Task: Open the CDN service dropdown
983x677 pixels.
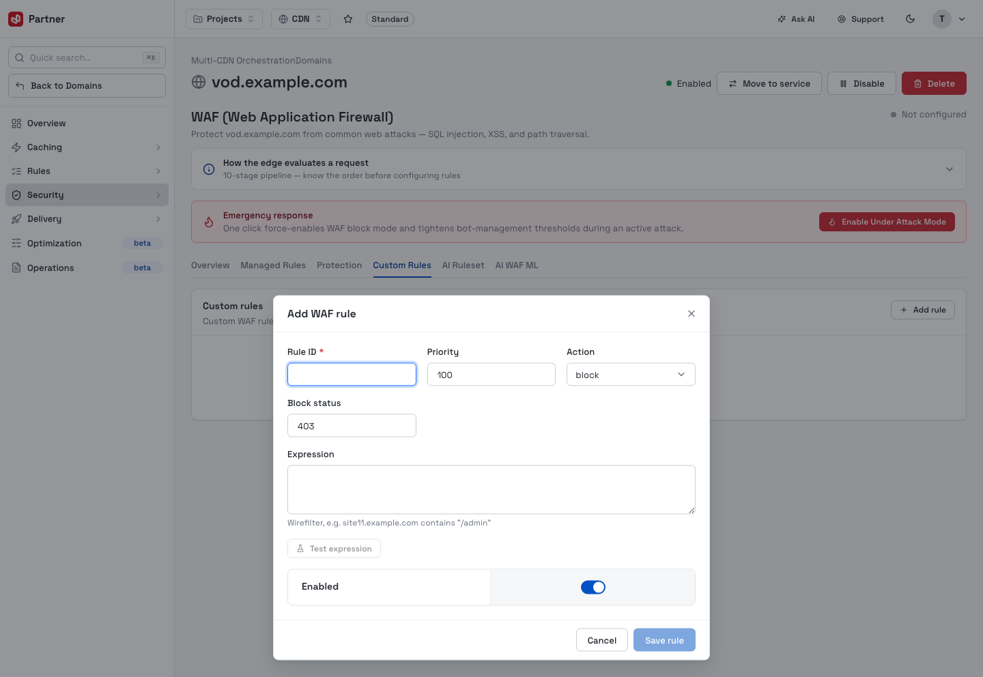Action: (x=300, y=19)
